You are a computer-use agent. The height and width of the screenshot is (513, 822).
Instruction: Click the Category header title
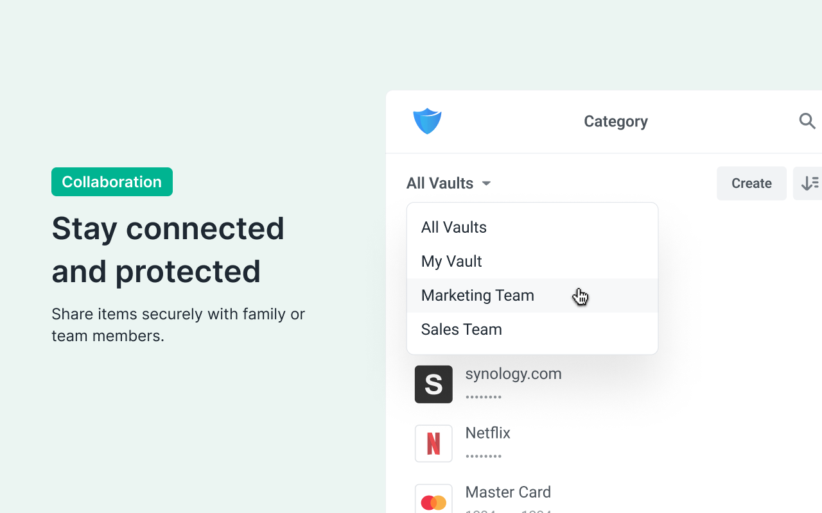(x=615, y=121)
